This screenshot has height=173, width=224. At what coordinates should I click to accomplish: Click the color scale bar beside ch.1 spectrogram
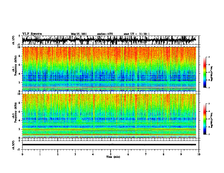[x=204, y=72]
